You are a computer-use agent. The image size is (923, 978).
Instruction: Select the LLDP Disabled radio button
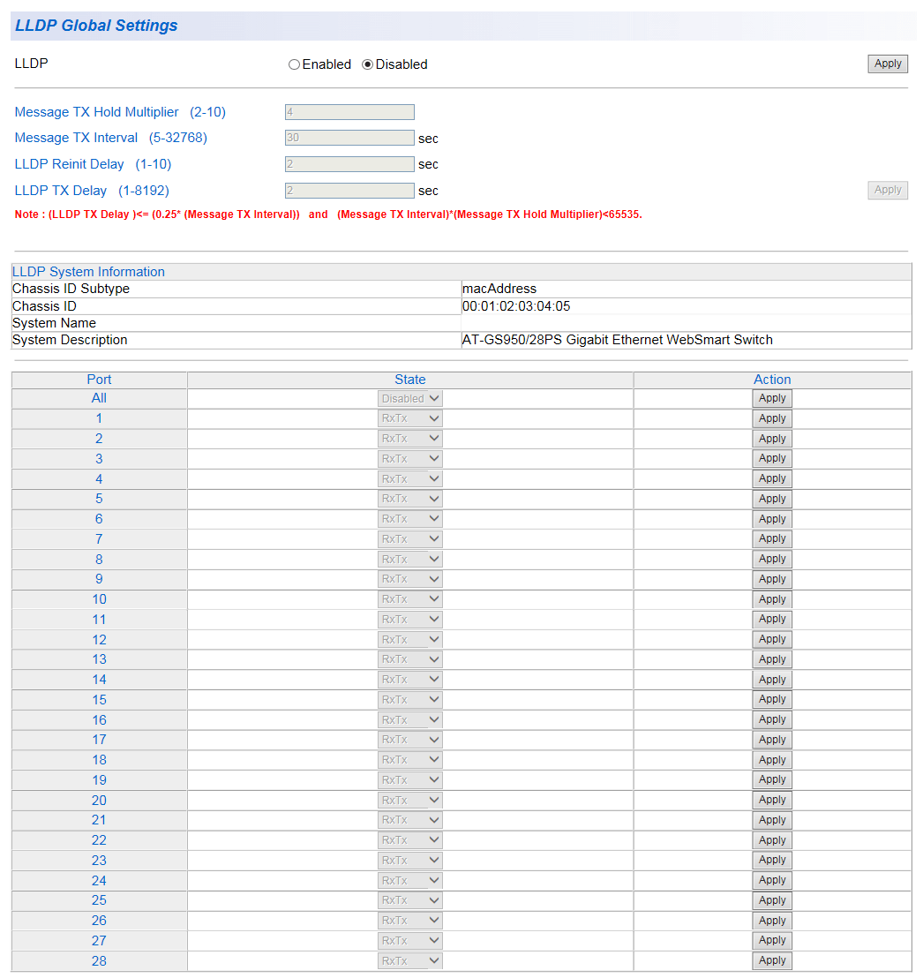pos(368,64)
